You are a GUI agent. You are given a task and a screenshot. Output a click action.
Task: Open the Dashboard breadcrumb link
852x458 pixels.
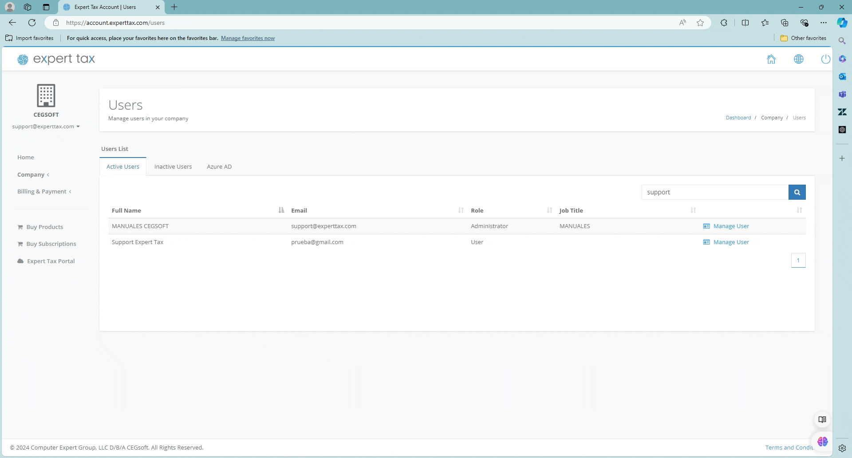click(738, 118)
